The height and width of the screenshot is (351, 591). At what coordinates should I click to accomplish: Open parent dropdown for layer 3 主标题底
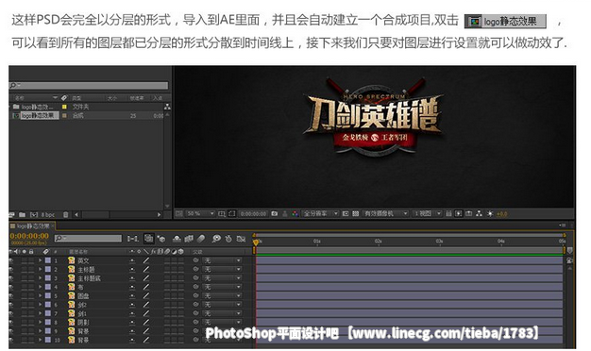tap(222, 278)
